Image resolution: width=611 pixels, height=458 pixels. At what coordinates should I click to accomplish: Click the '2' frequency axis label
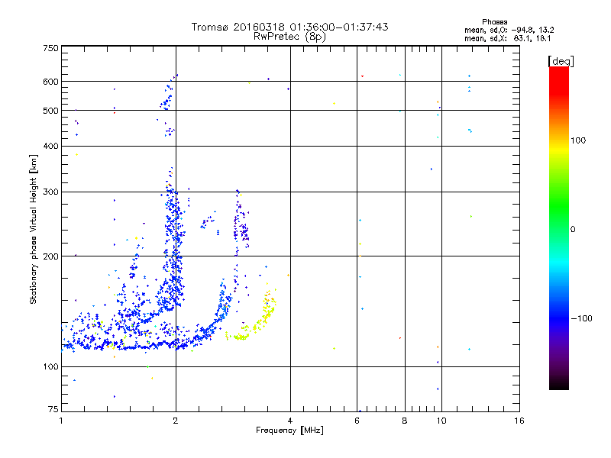pyautogui.click(x=176, y=421)
